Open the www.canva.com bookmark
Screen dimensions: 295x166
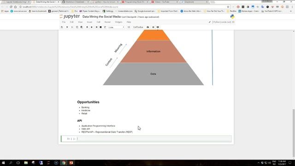click(18, 11)
